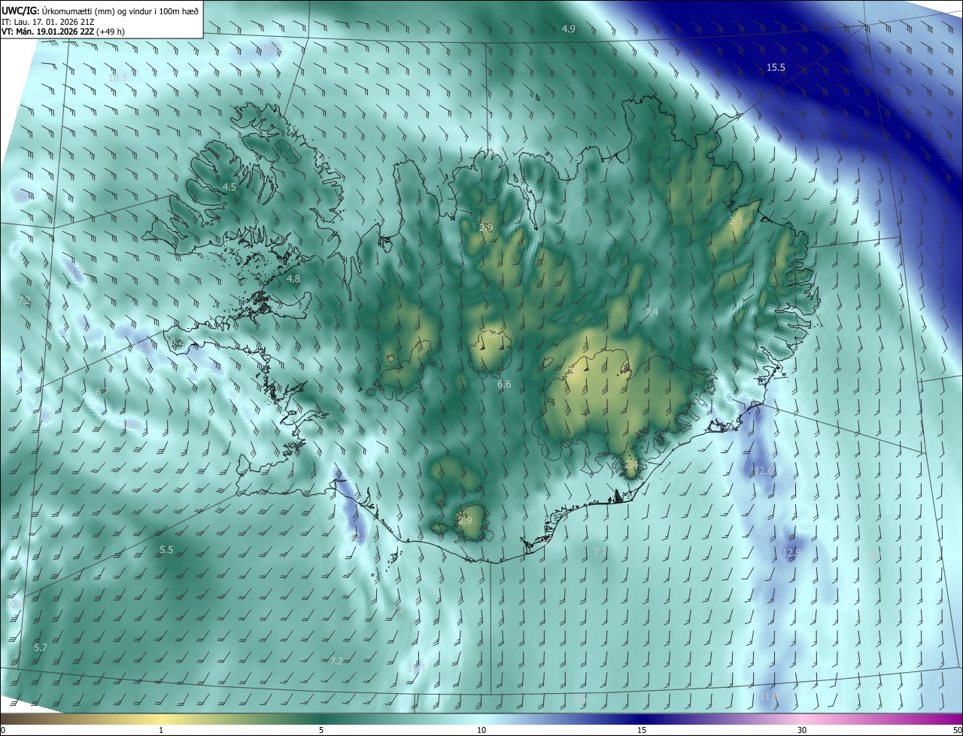Click the 15 tick on the color scale
This screenshot has width=963, height=736.
coord(642,730)
